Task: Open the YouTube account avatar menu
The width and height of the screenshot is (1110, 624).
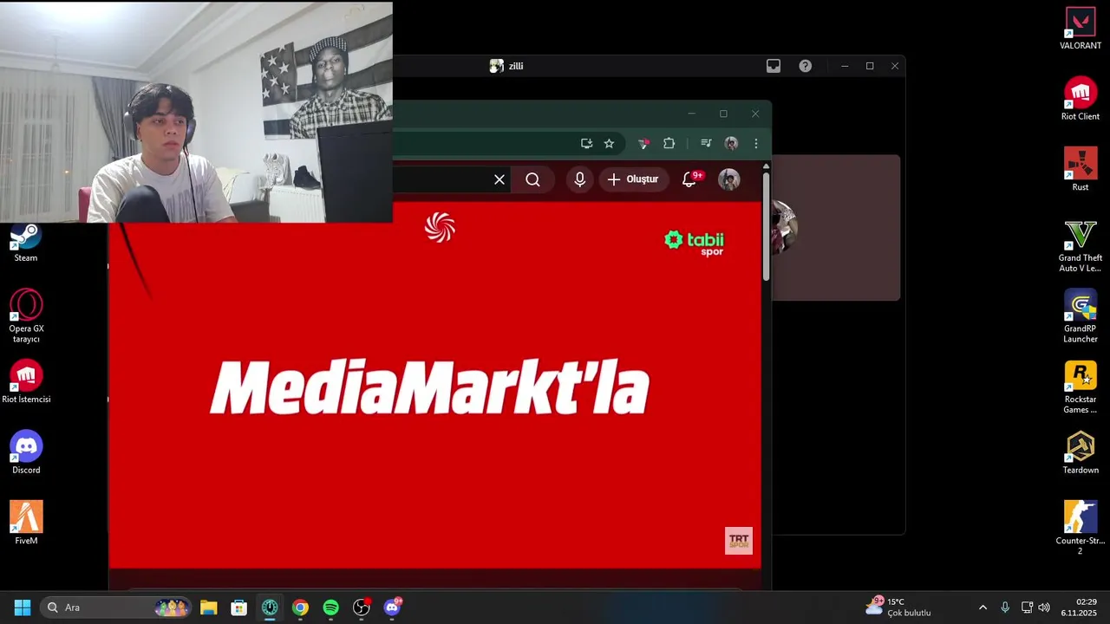Action: (729, 179)
